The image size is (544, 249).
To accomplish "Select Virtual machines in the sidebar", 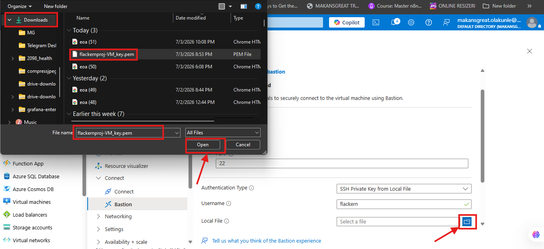I will pos(32,202).
